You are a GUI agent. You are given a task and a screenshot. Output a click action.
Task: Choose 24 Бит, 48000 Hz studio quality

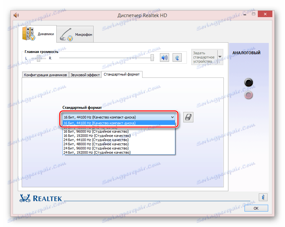119,144
